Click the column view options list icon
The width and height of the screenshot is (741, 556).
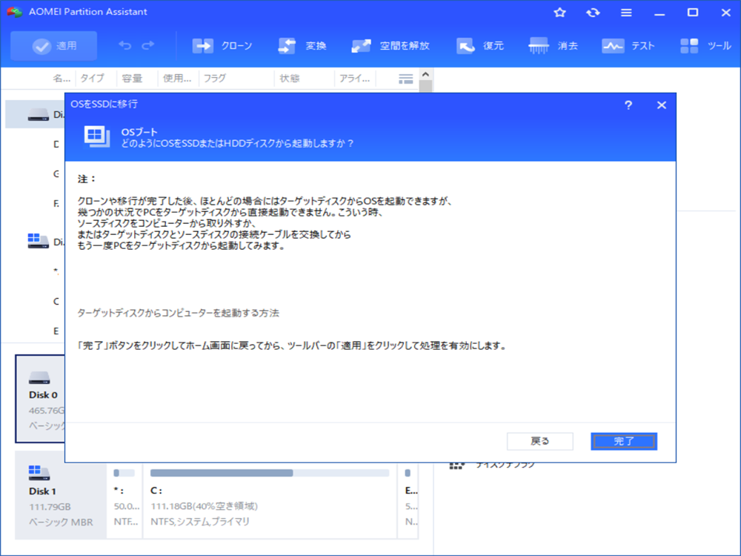pos(405,79)
